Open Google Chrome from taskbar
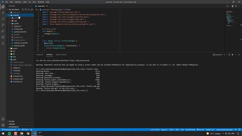The height and width of the screenshot is (136, 242). pyautogui.click(x=28, y=133)
